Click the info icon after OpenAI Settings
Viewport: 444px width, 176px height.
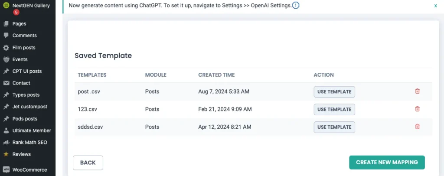(x=296, y=6)
